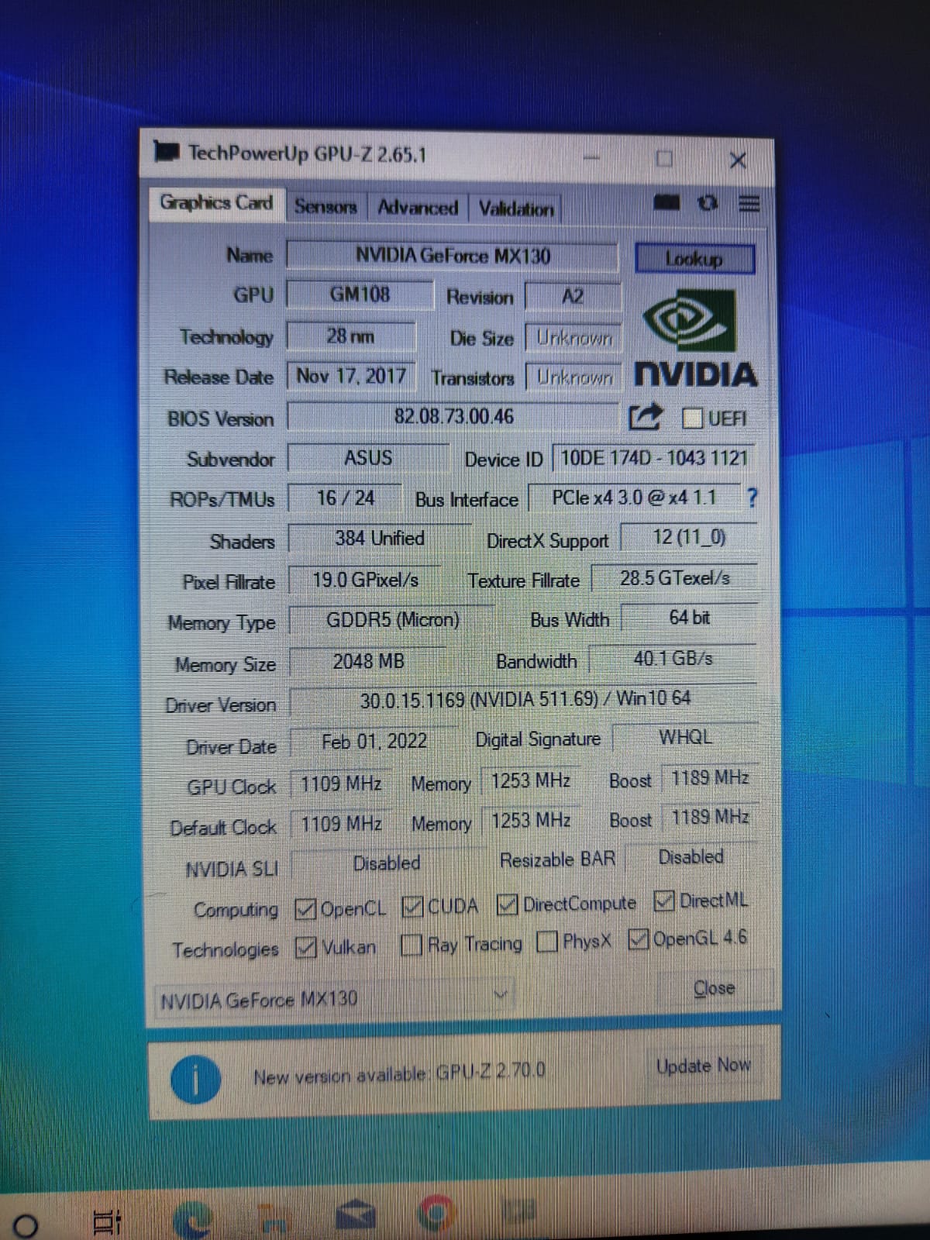Click the ROPs/TMUs value 16 / 24
The width and height of the screenshot is (930, 1240).
pos(346,498)
